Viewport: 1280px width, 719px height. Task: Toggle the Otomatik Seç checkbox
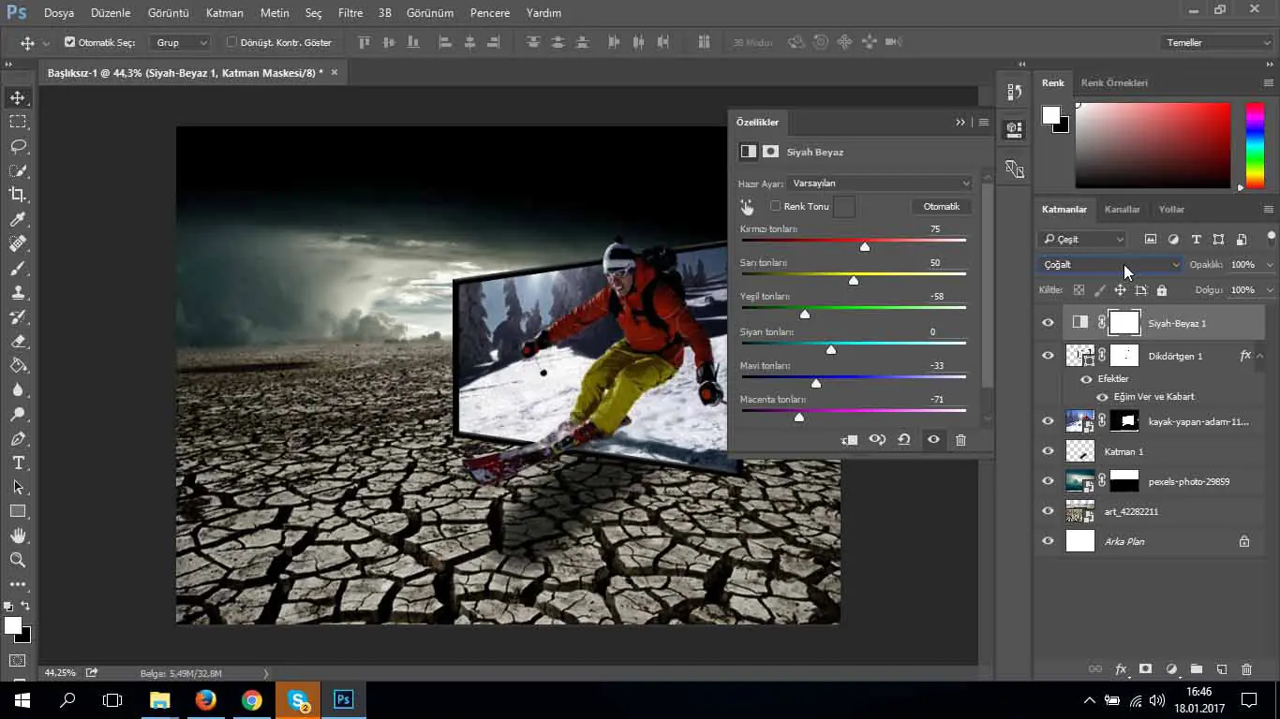tap(69, 42)
